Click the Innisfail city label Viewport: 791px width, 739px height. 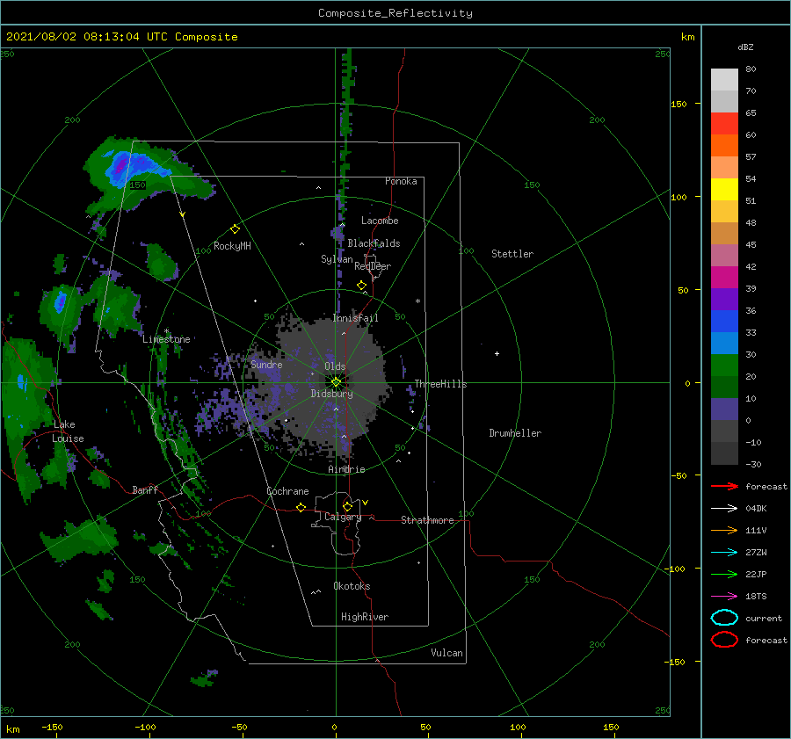click(355, 318)
